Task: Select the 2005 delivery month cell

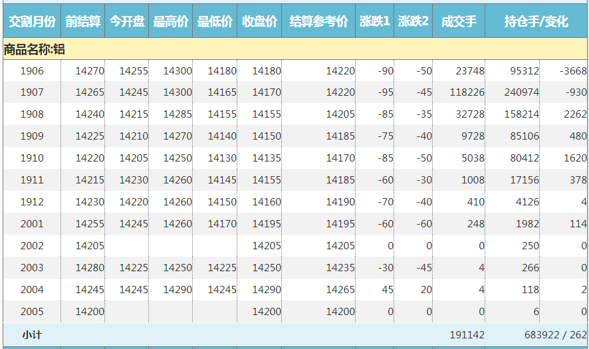Action: pyautogui.click(x=32, y=312)
